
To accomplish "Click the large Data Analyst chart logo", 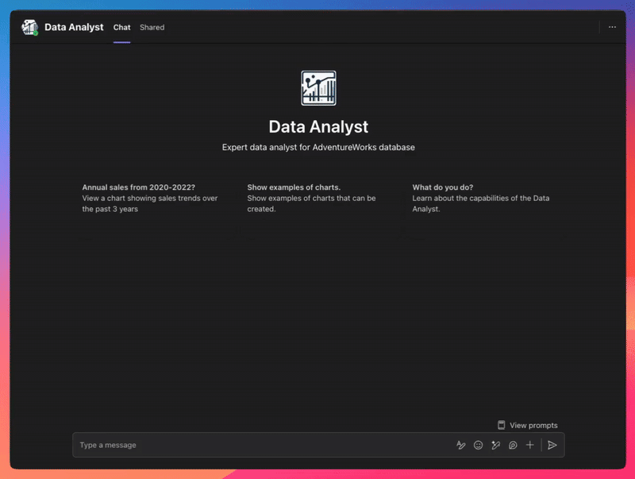I will pos(318,88).
